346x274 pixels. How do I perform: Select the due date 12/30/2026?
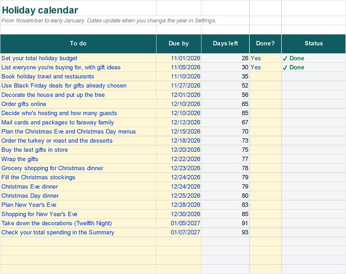(x=179, y=214)
